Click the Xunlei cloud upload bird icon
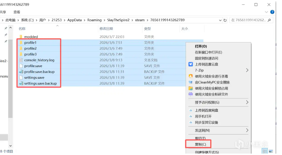The height and width of the screenshot is (155, 282). click(191, 64)
